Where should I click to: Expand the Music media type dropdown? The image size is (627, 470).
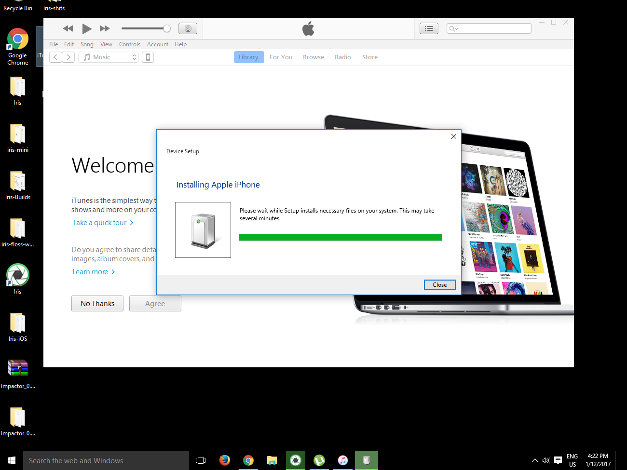109,57
